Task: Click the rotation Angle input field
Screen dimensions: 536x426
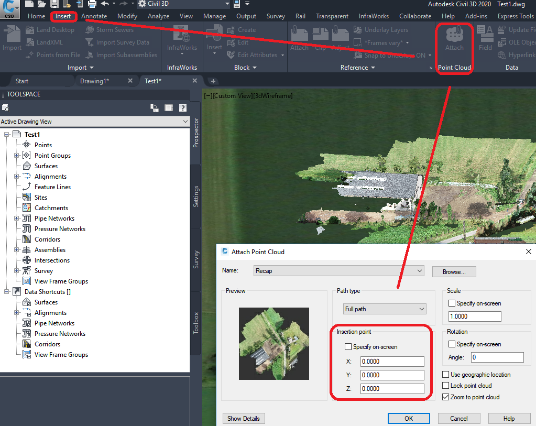Action: pos(497,357)
